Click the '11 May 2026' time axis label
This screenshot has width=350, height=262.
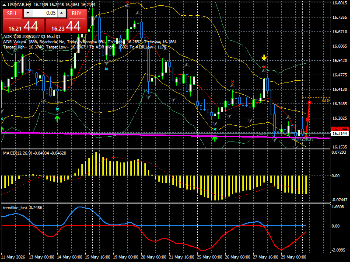[13, 257]
